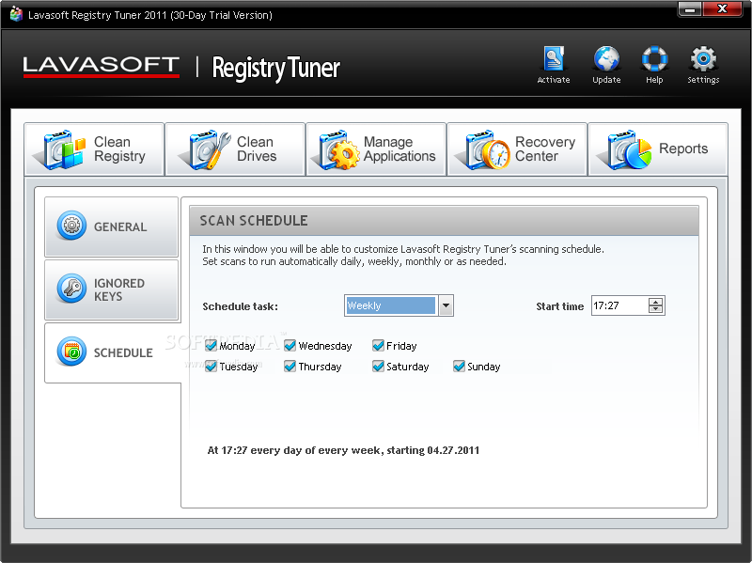Open the Recovery Center tab

(x=517, y=149)
